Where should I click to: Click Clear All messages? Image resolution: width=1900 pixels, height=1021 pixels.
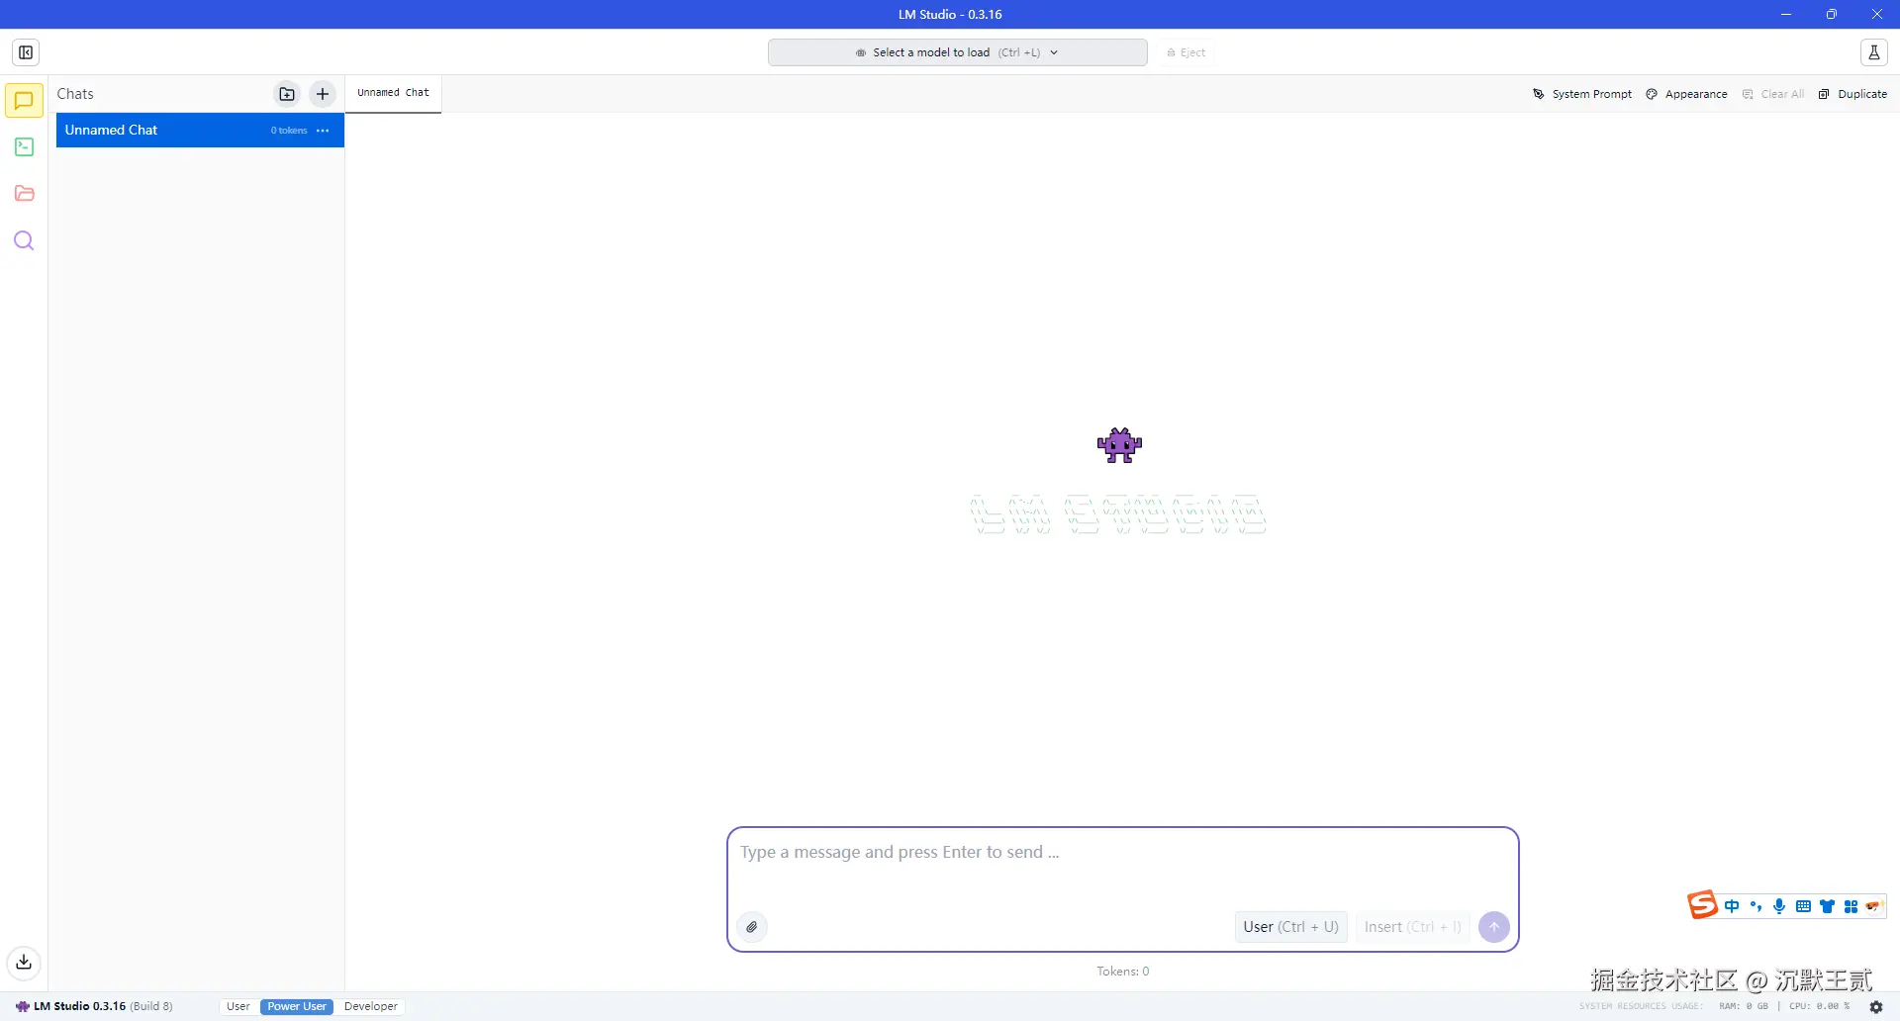pos(1773,94)
